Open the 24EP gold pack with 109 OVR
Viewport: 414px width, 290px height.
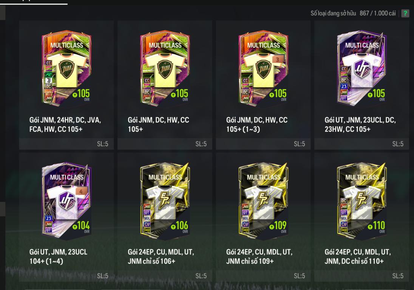pyautogui.click(x=263, y=217)
